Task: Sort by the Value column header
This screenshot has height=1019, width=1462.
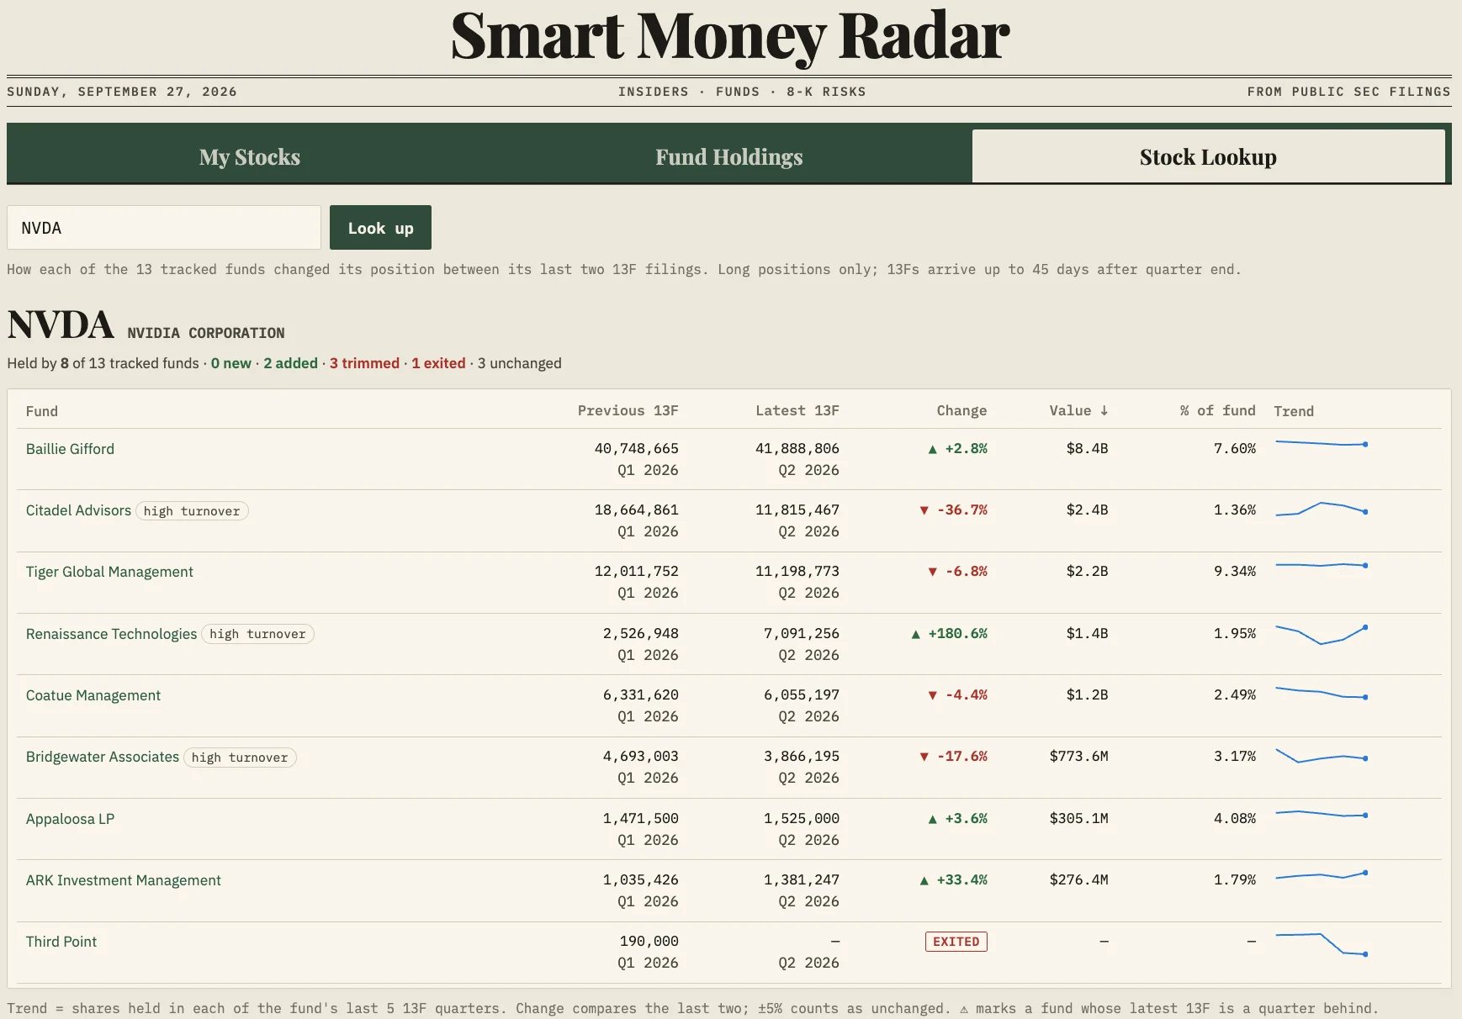Action: coord(1078,410)
